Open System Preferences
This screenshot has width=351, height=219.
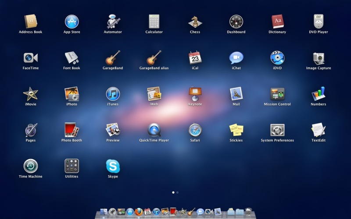[x=277, y=130]
